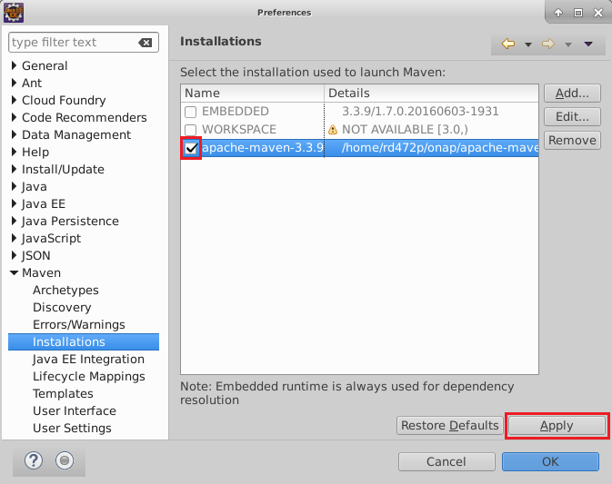Select User Settings under Maven
The height and width of the screenshot is (484, 612).
pyautogui.click(x=72, y=428)
